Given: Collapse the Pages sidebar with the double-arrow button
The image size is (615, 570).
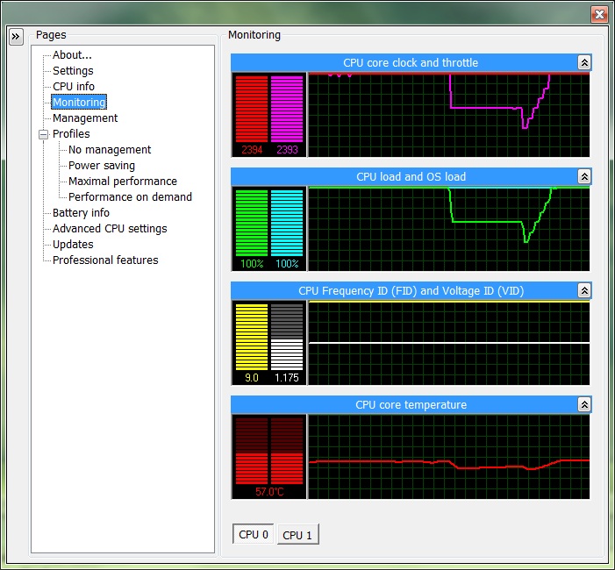Looking at the screenshot, I should click(x=16, y=37).
